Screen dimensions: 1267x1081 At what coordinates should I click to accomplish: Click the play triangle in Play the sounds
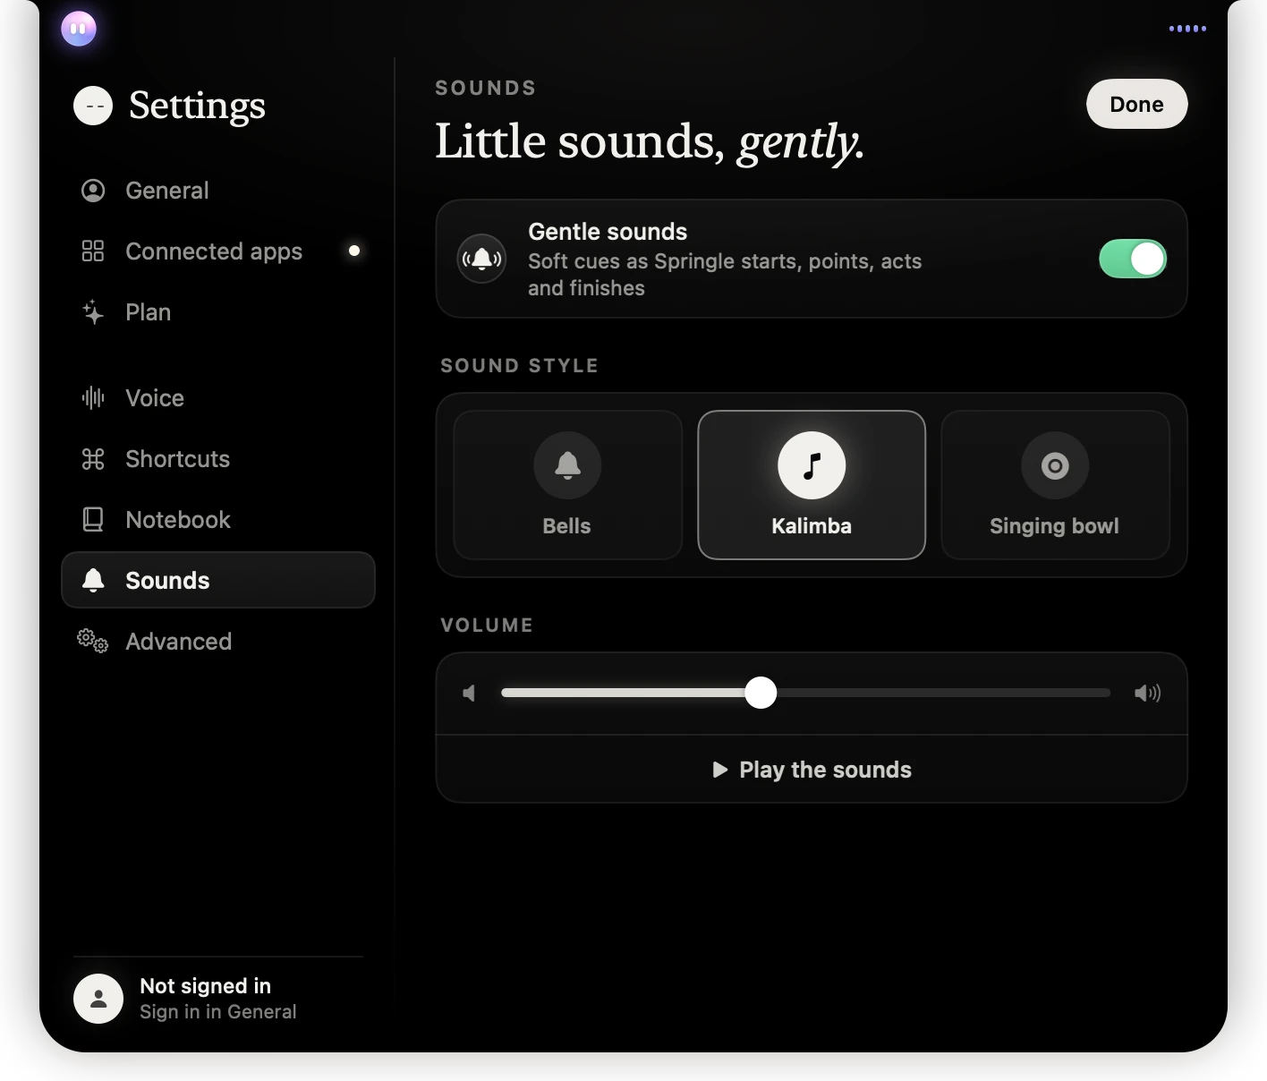pyautogui.click(x=719, y=770)
